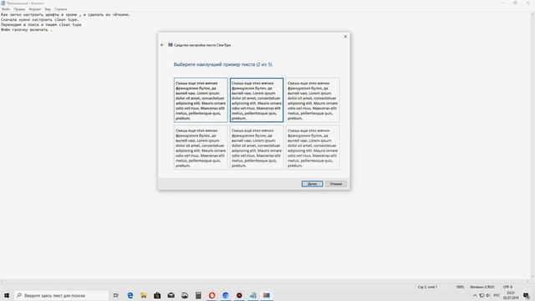Screen dimensions: 535x301
Task: Place cursor in first line of Notepad text
Action: click(65, 15)
